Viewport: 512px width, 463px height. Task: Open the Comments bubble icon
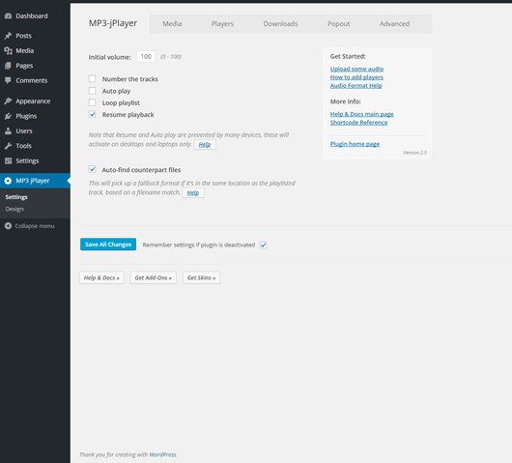pos(8,80)
